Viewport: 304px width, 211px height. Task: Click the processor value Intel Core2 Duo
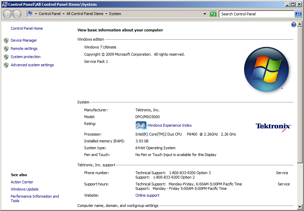pyautogui.click(x=185, y=134)
